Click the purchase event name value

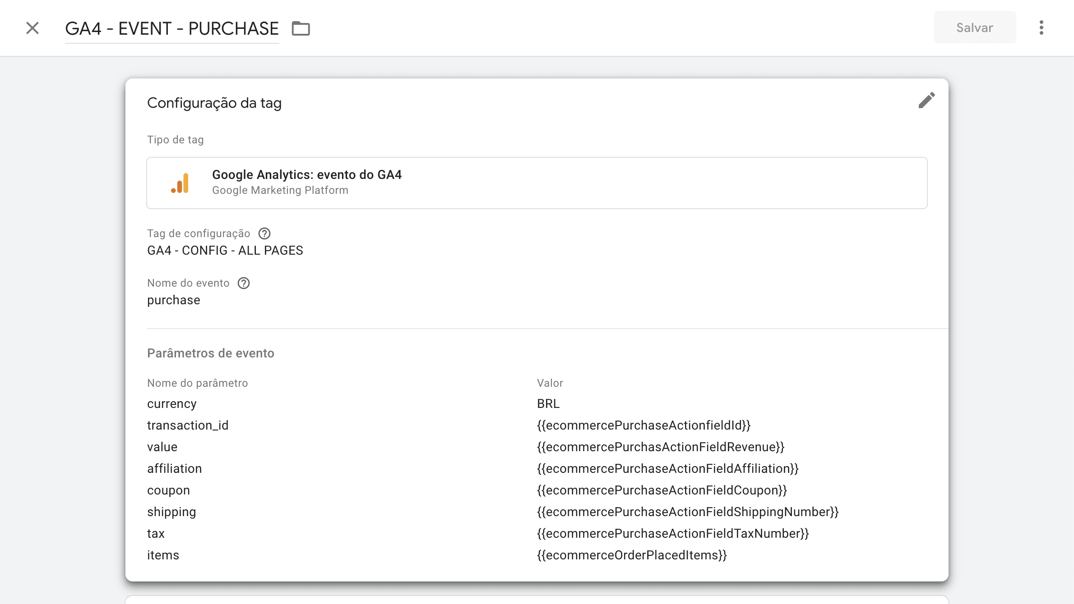(x=173, y=300)
